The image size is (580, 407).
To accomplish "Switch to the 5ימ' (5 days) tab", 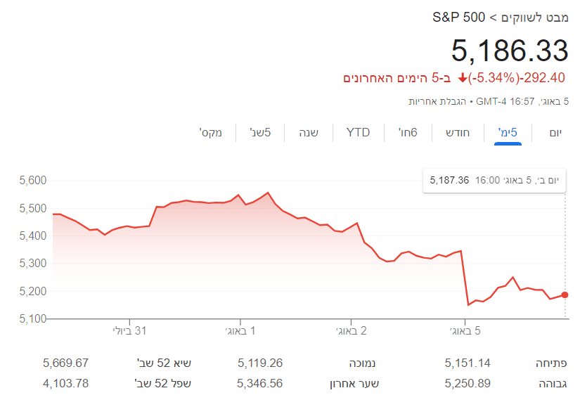I will point(508,132).
